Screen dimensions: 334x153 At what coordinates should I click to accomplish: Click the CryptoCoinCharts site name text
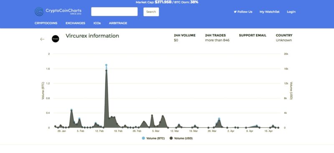coord(63,10)
